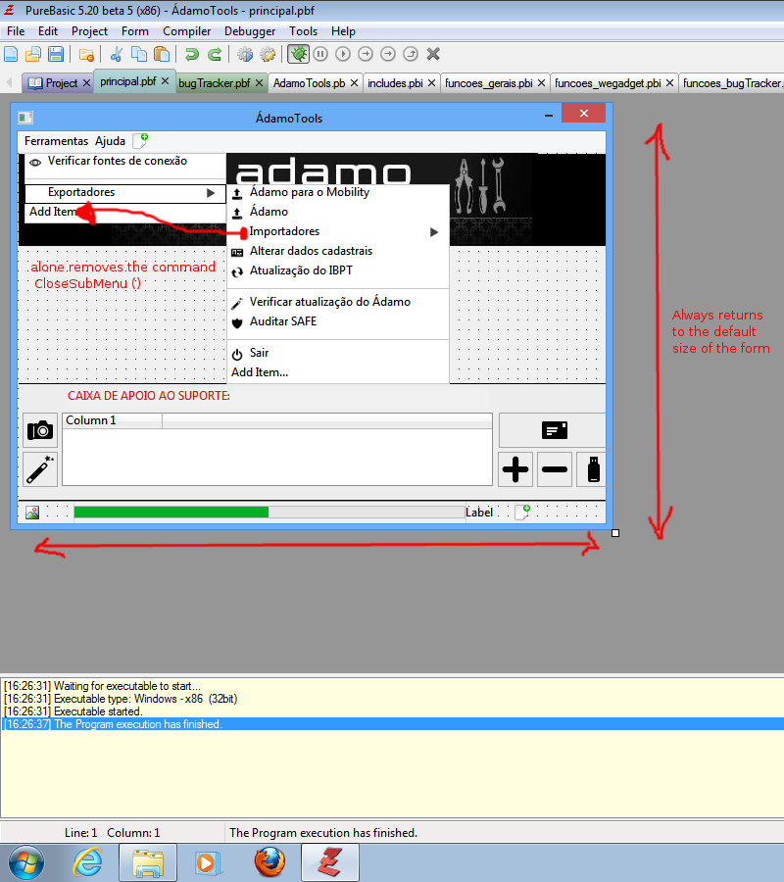Select Auditar SAFE menu item
The height and width of the screenshot is (882, 784).
338,321
